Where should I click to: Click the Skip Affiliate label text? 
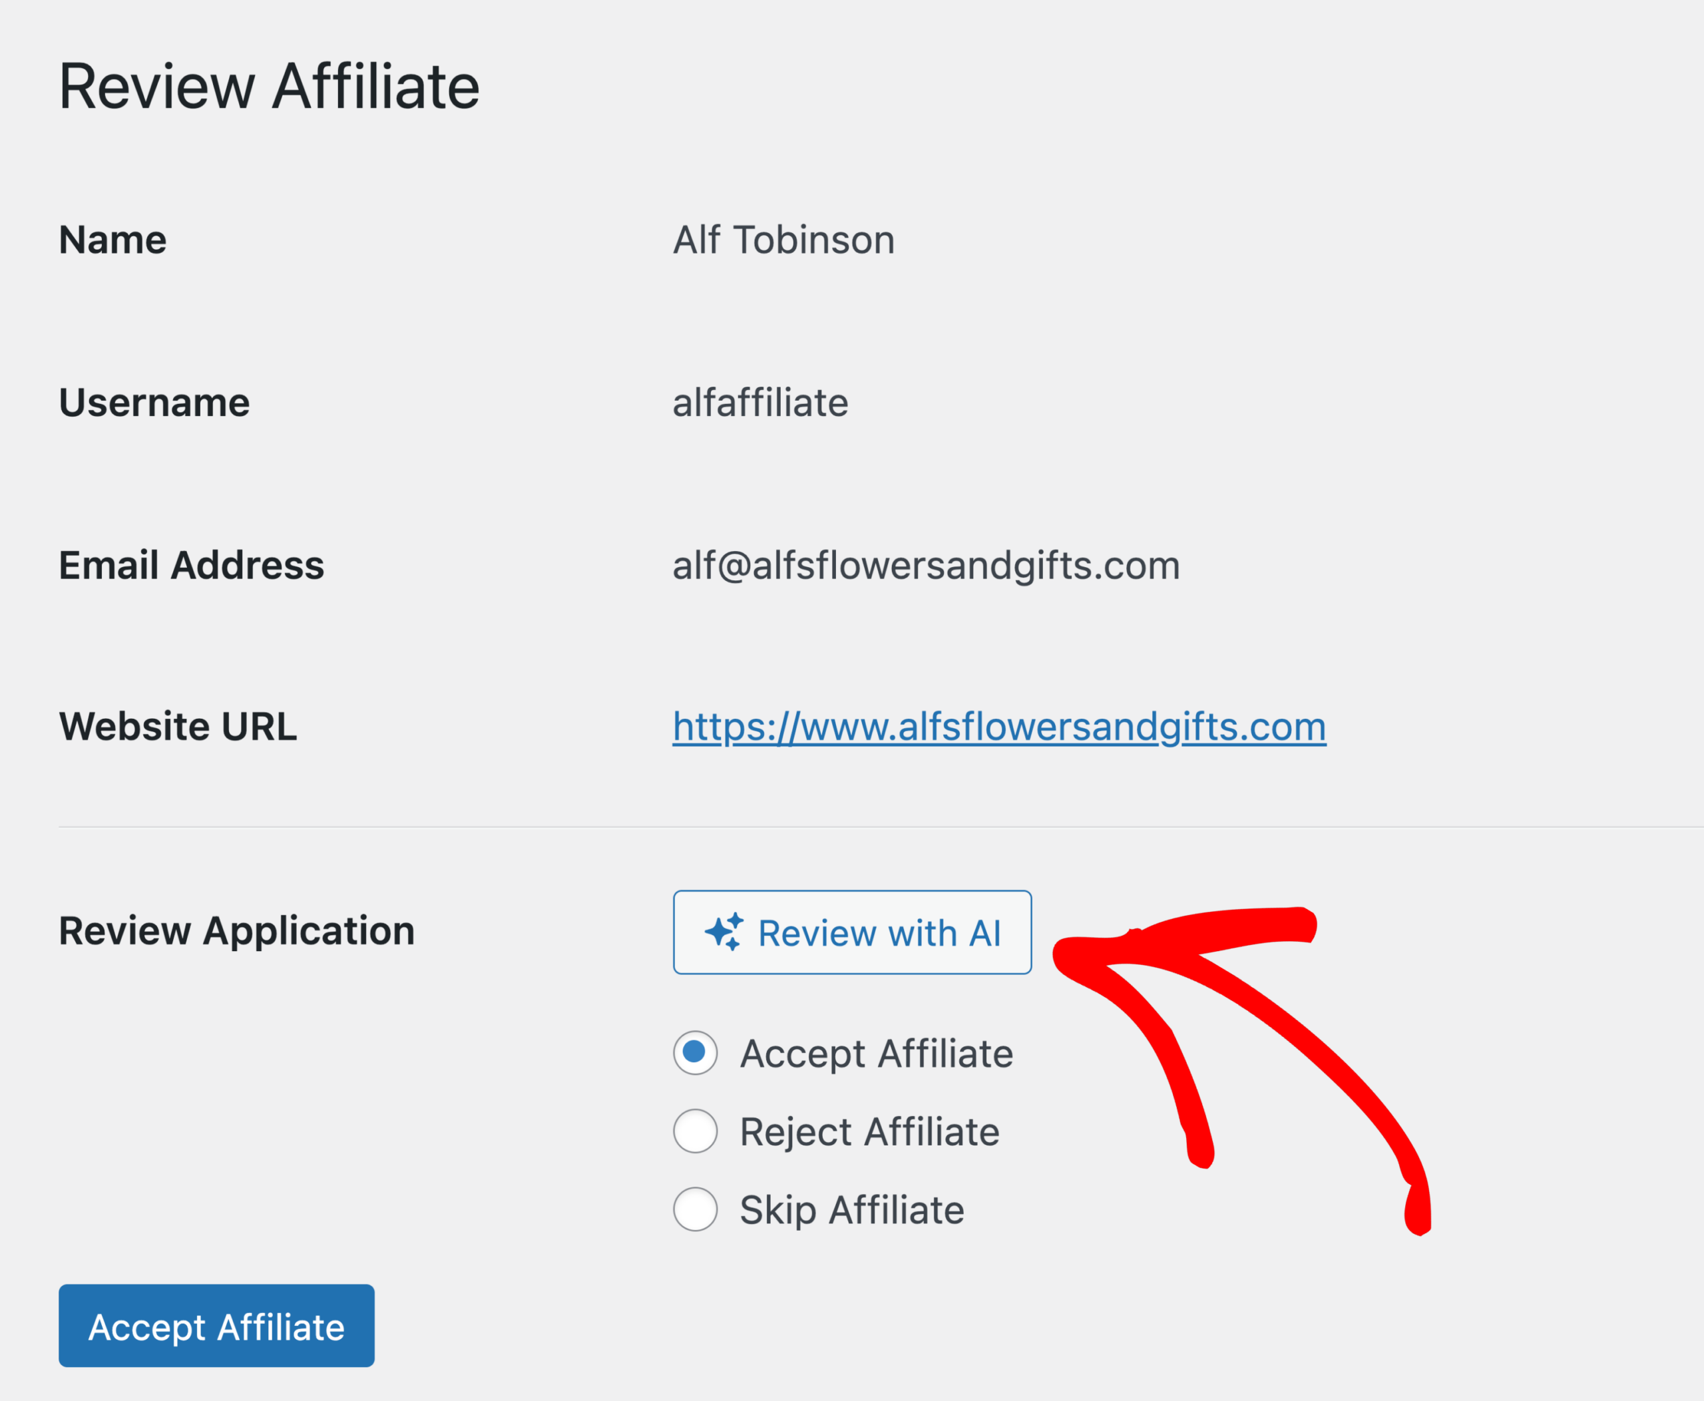click(x=851, y=1210)
